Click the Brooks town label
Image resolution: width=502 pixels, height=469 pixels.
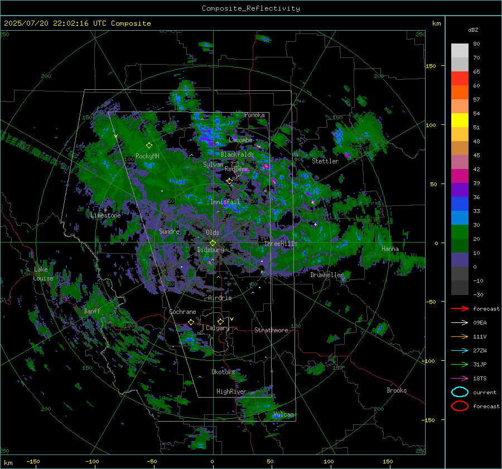397,390
